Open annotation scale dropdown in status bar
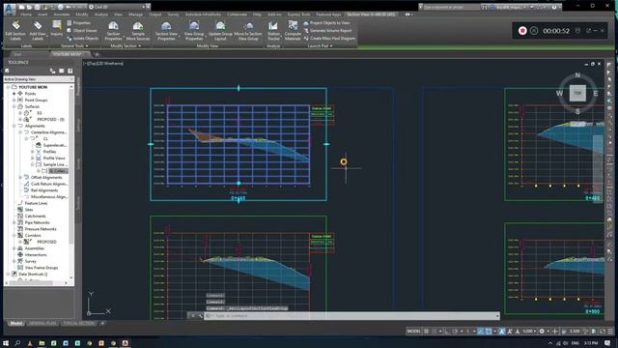The image size is (618, 348). (x=529, y=331)
